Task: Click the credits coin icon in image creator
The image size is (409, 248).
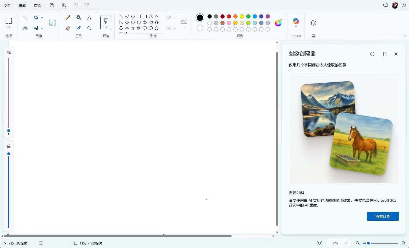Action: pos(385,54)
